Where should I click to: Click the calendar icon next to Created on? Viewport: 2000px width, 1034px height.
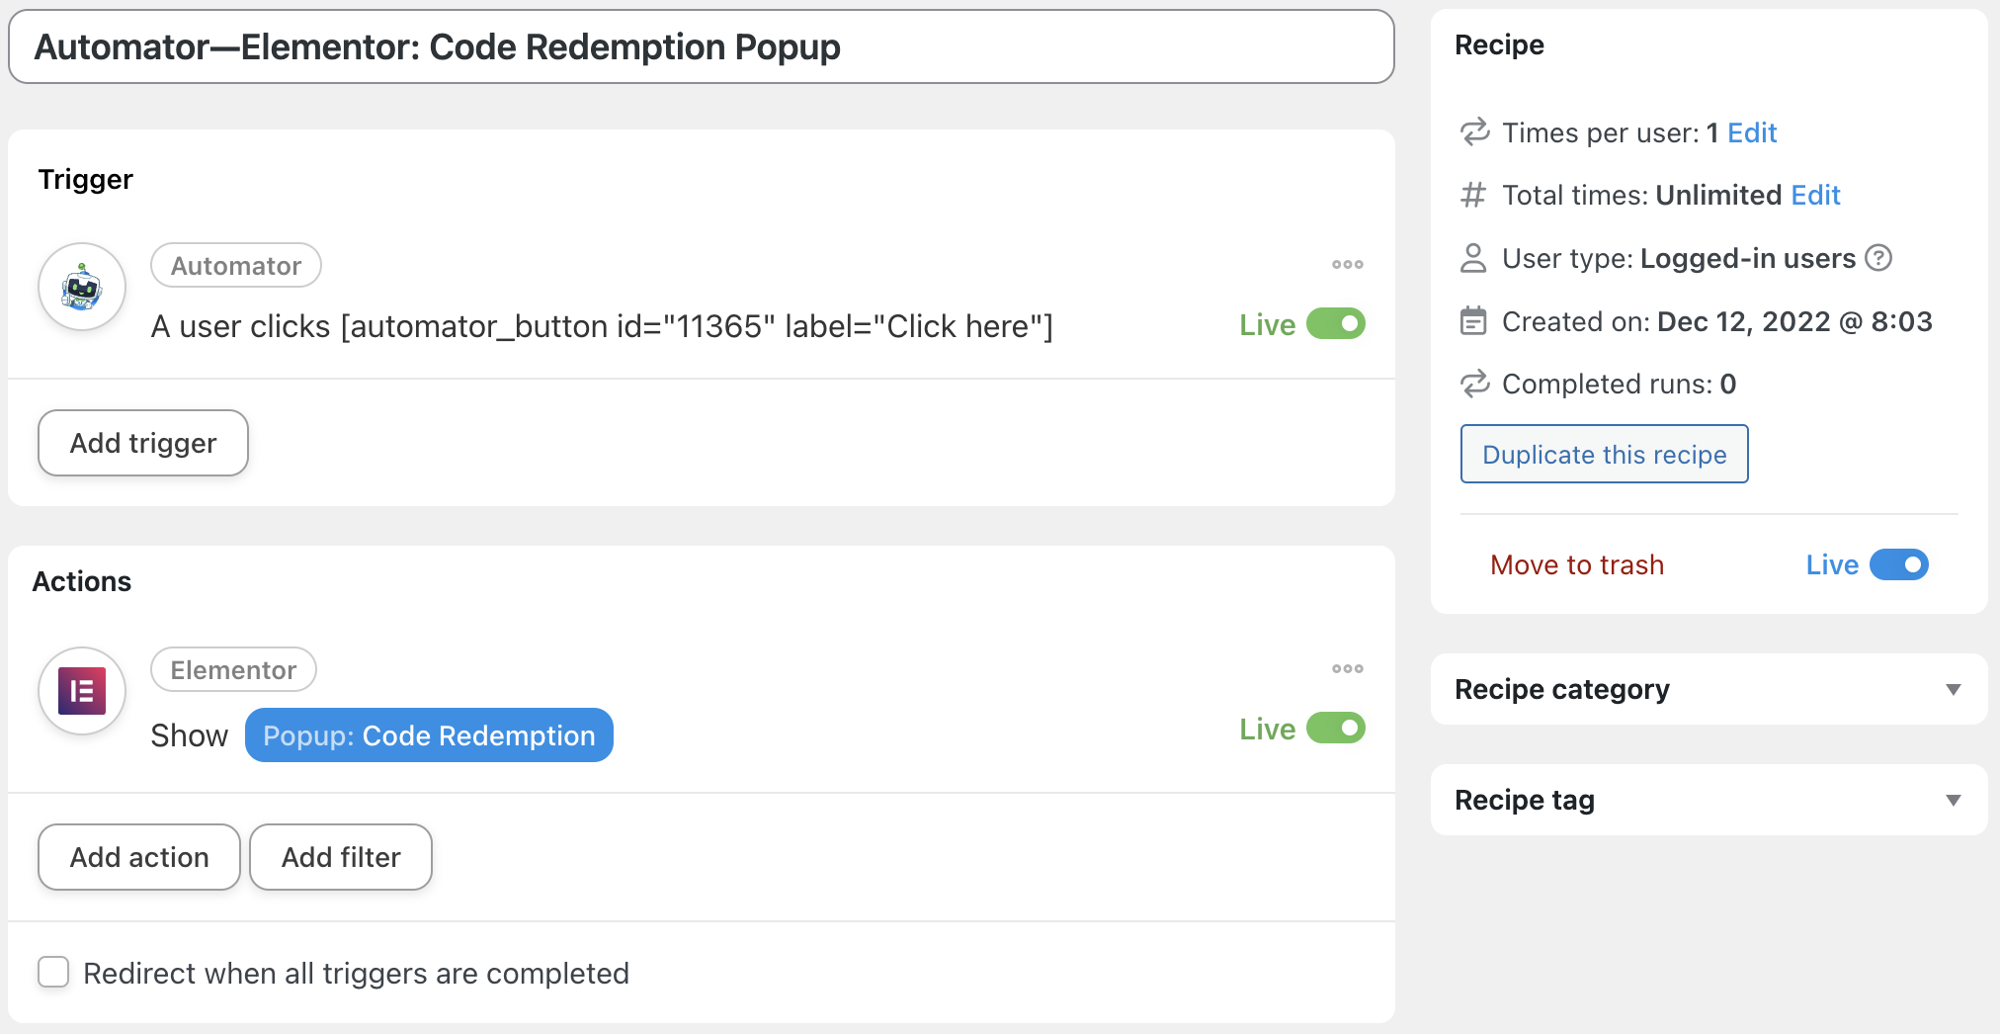tap(1473, 321)
